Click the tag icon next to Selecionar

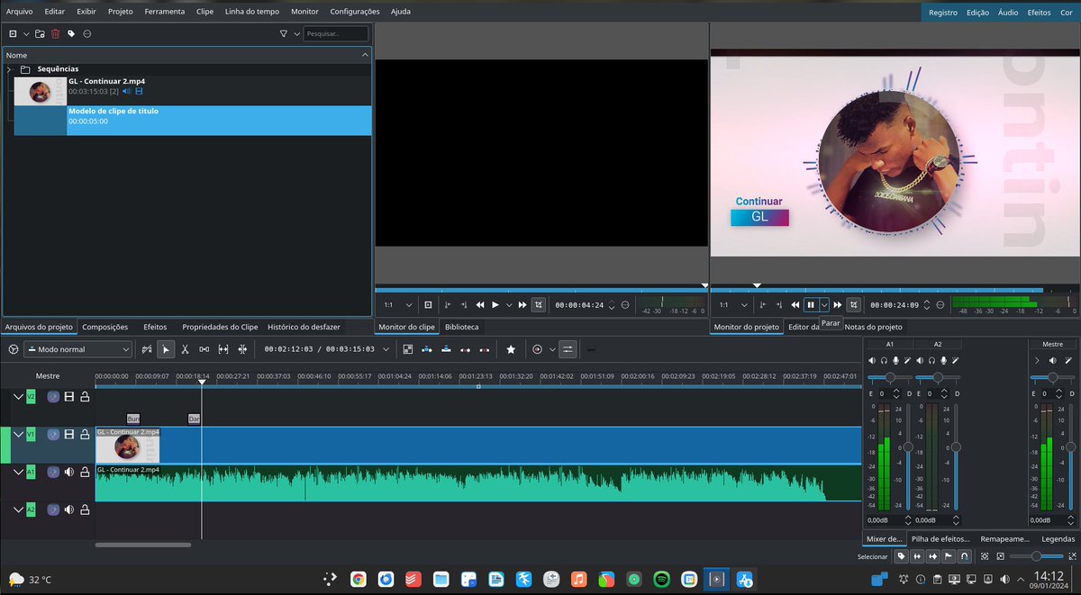(x=901, y=556)
